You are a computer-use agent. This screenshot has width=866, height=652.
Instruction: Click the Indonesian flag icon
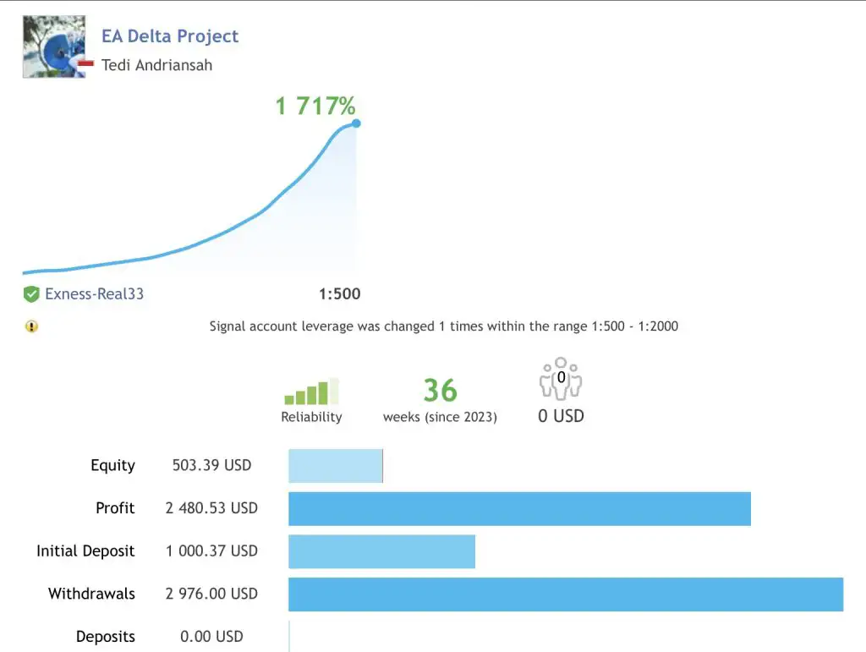[x=85, y=64]
